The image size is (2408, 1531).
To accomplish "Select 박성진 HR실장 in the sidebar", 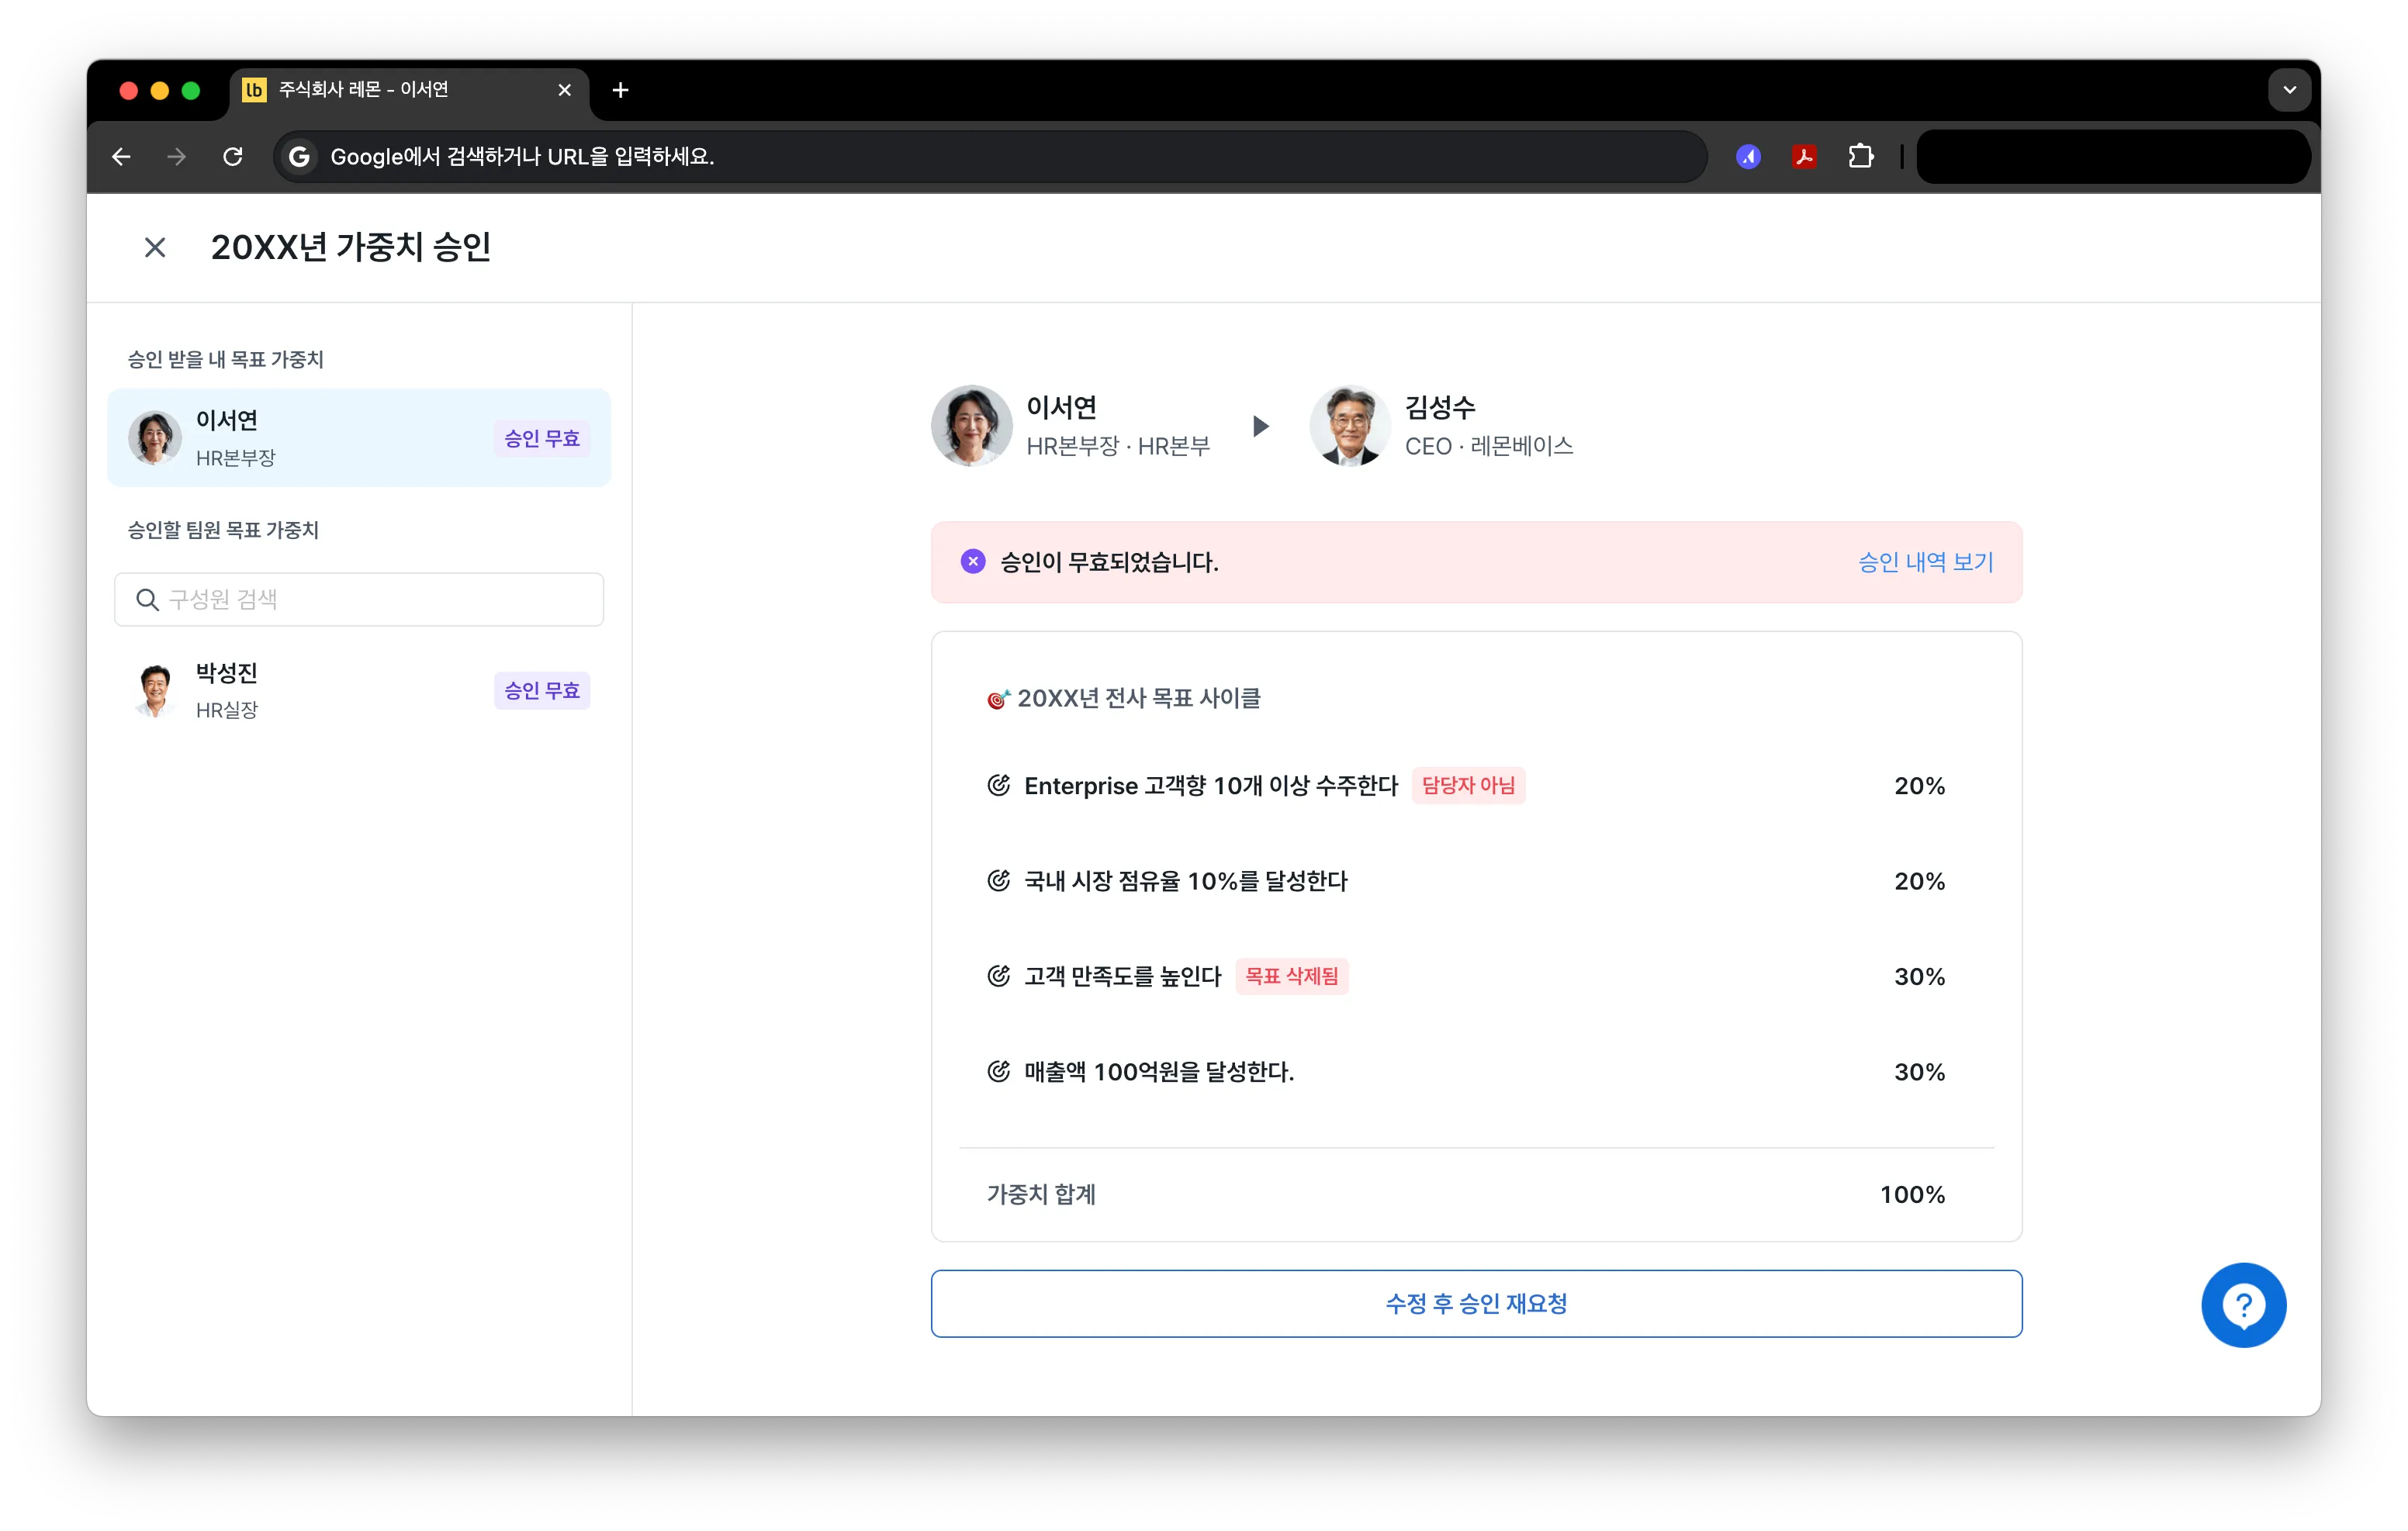I will click(359, 691).
